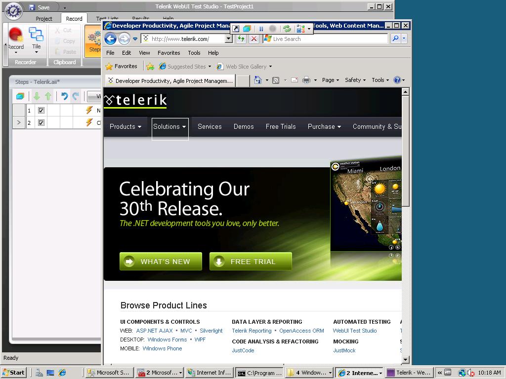Select the Developer Productivity browser tab

coord(170,80)
